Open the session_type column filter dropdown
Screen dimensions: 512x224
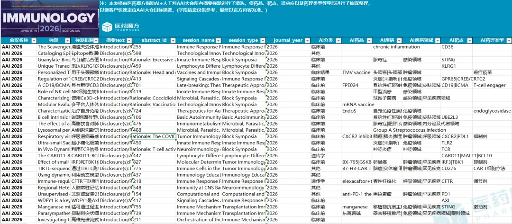point(262,41)
